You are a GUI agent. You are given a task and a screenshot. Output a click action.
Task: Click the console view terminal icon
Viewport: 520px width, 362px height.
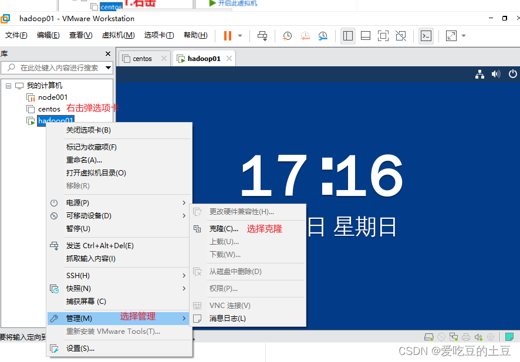point(426,36)
